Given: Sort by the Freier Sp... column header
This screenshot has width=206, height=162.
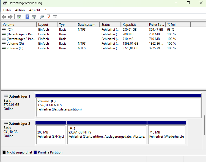Looking at the screenshot, I should coord(156,24).
